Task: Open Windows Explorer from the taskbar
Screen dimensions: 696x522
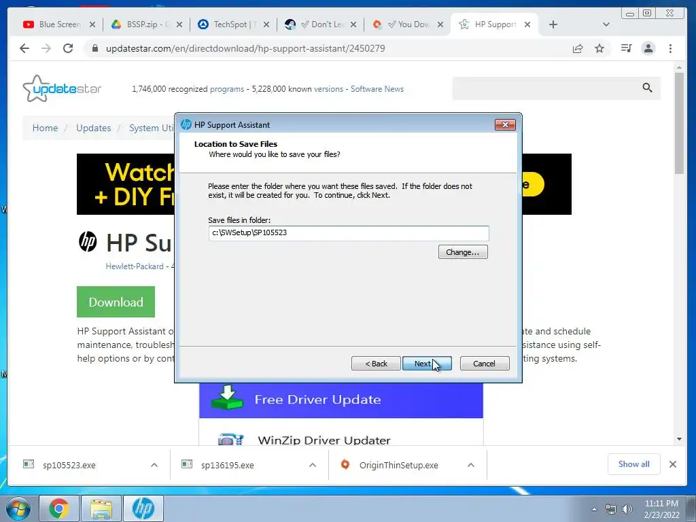Action: (101, 508)
